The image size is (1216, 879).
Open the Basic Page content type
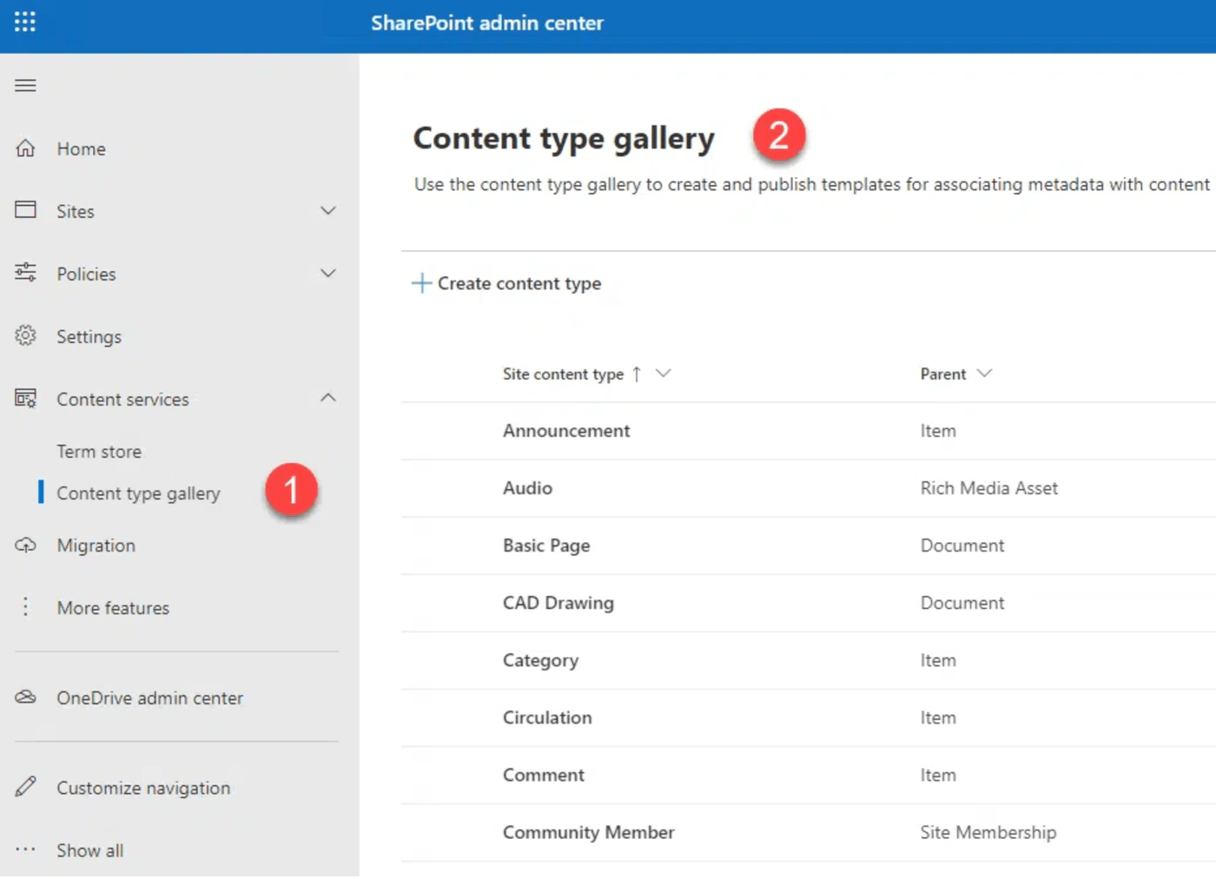[546, 545]
